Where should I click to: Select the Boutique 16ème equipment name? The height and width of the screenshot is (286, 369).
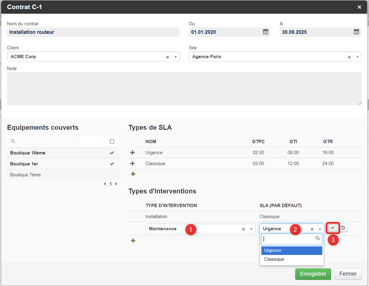point(28,153)
